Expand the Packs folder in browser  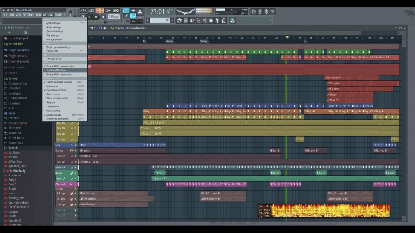(x=11, y=113)
